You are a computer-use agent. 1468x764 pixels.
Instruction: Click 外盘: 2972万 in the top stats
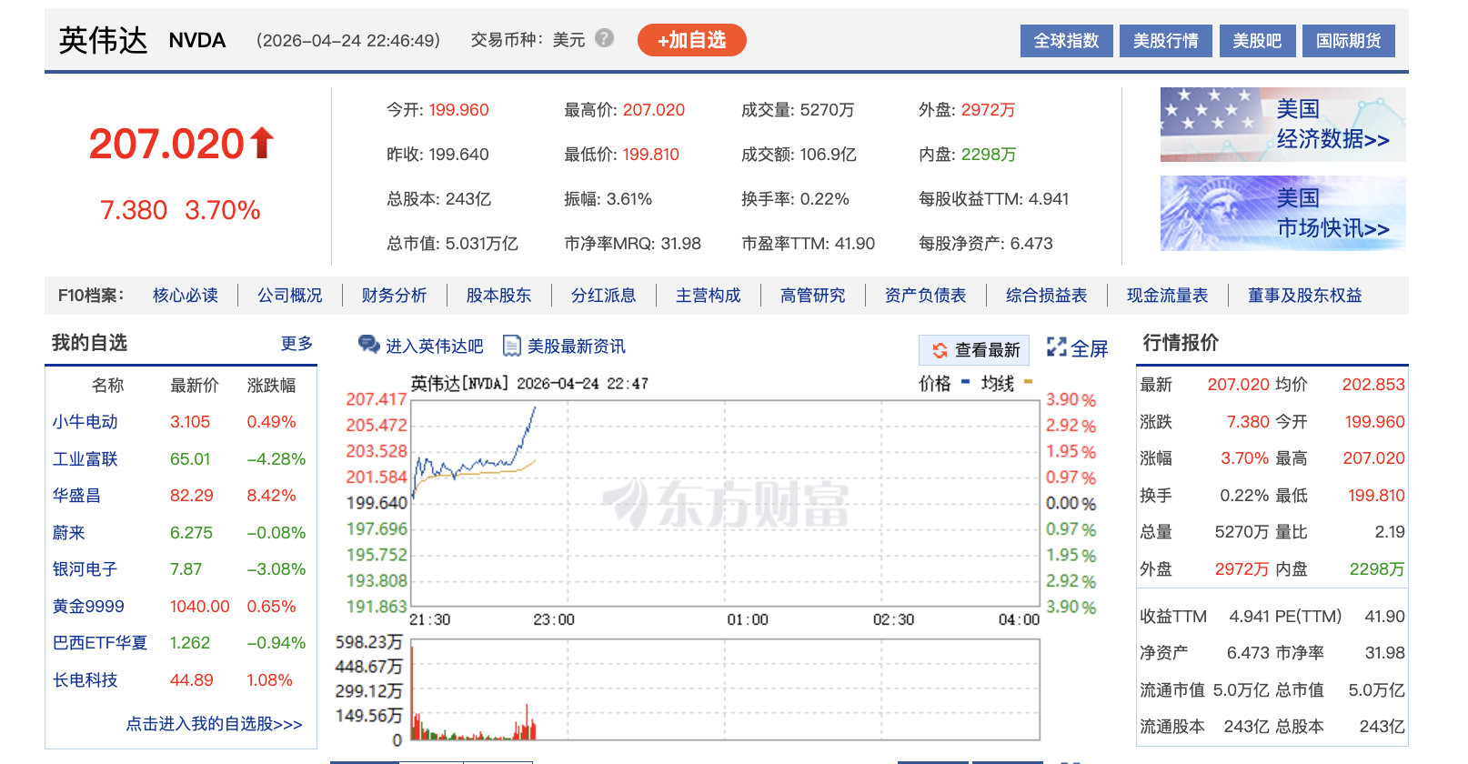click(967, 110)
